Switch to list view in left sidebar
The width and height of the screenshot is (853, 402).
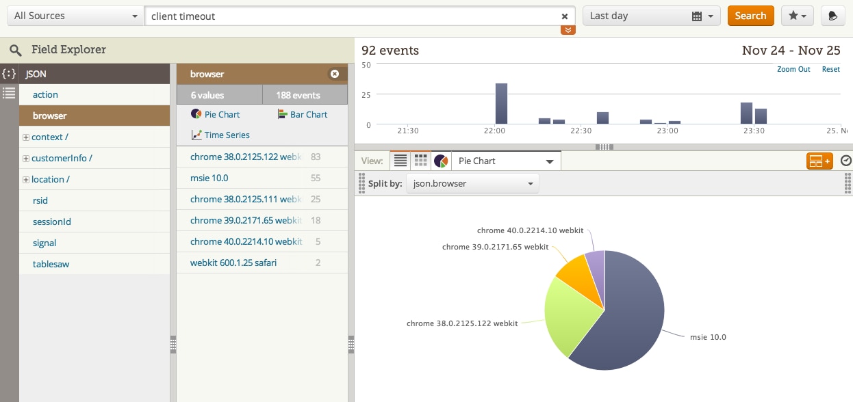click(9, 93)
